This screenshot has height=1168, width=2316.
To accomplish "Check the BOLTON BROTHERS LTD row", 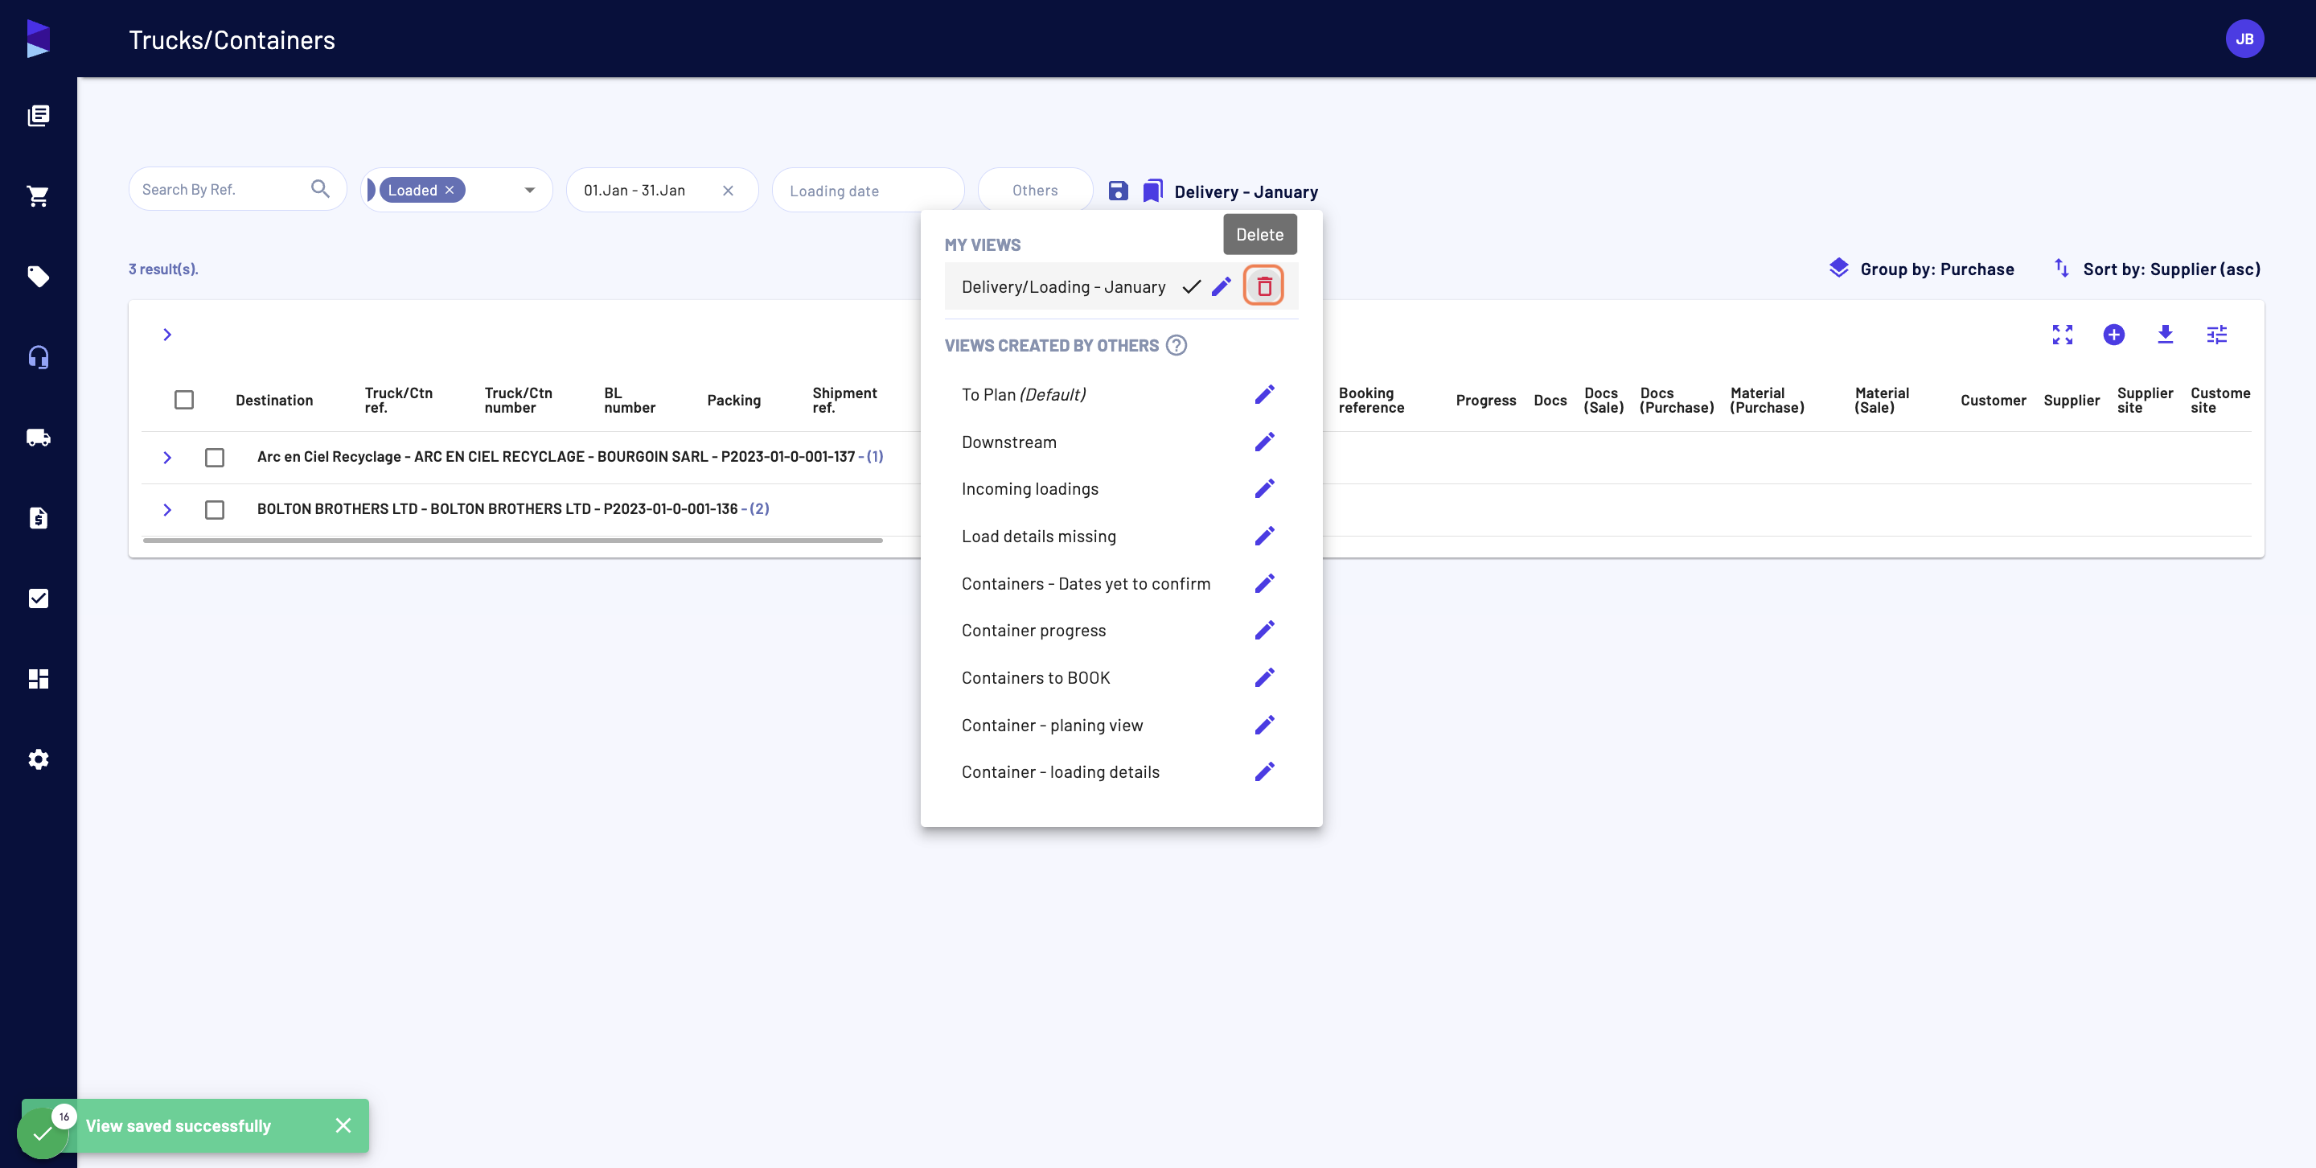I will [214, 510].
